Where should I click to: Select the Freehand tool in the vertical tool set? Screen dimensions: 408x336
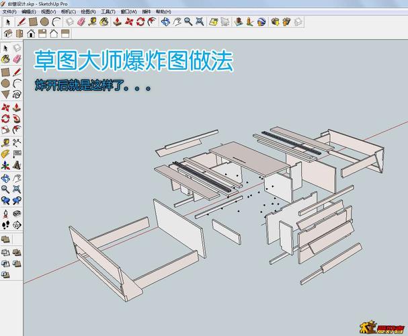coord(17,94)
